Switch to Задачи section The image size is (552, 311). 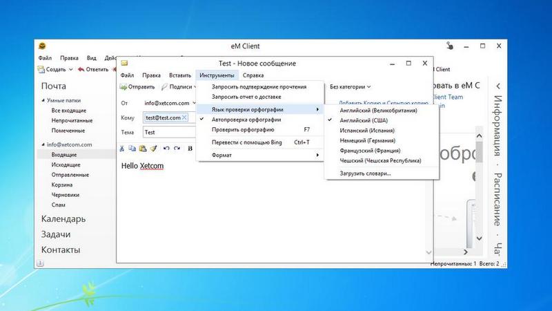pos(56,234)
